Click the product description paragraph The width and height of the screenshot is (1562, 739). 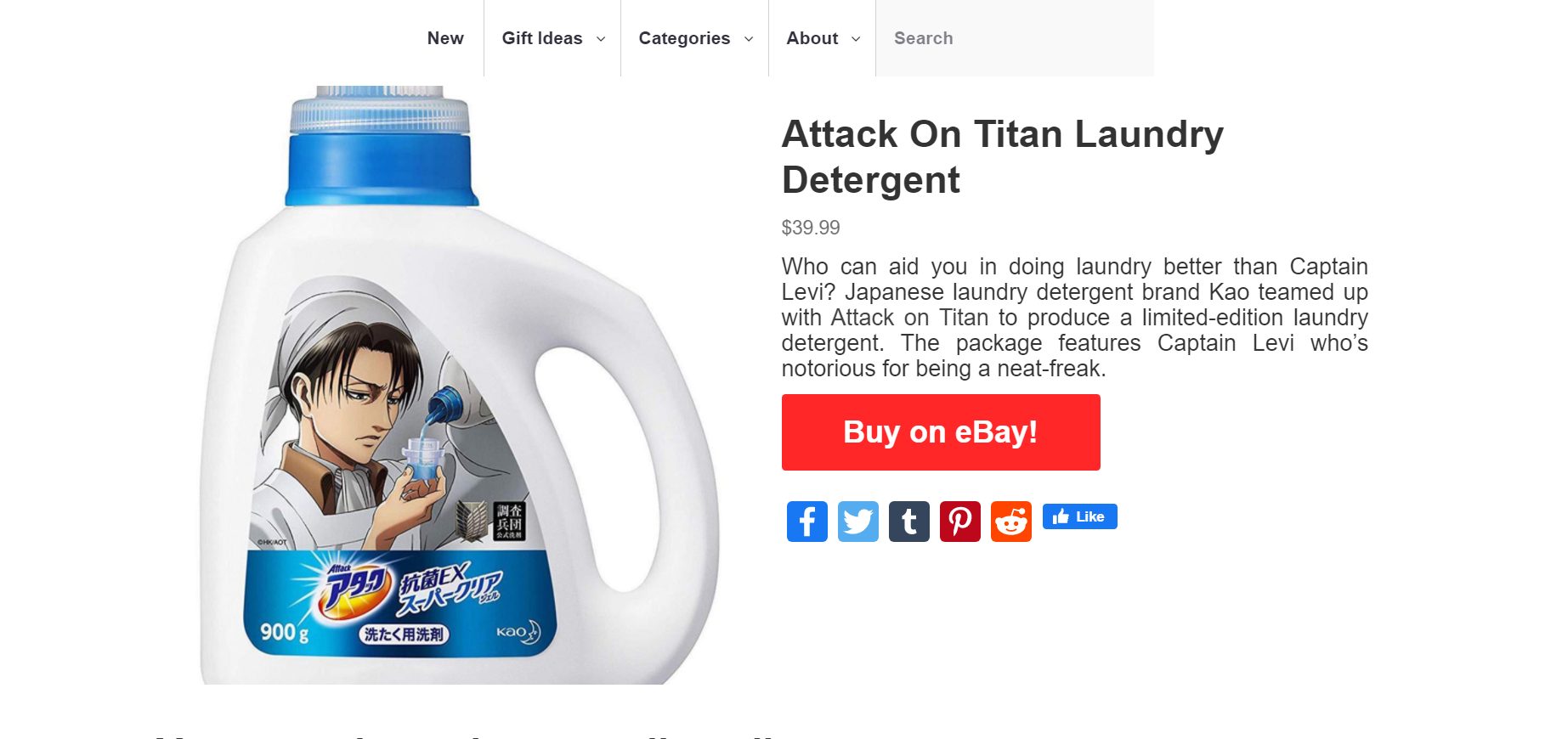[1074, 318]
